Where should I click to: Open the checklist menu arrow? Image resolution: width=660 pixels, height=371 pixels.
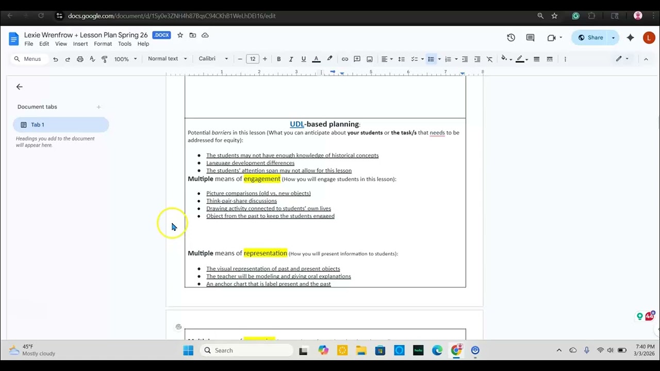click(422, 59)
